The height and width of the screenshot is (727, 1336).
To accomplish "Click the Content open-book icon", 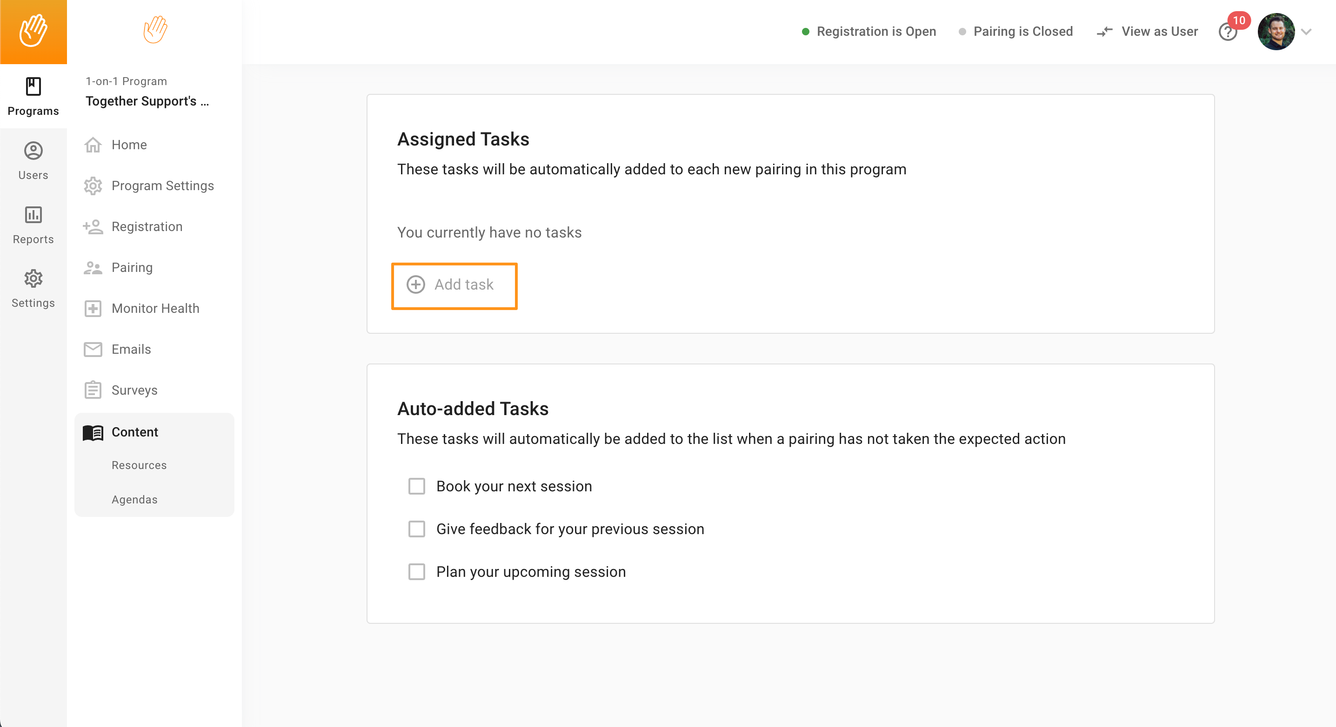I will (x=93, y=432).
